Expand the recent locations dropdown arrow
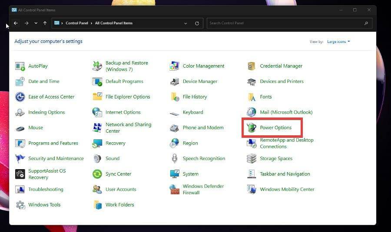 pyautogui.click(x=36, y=23)
